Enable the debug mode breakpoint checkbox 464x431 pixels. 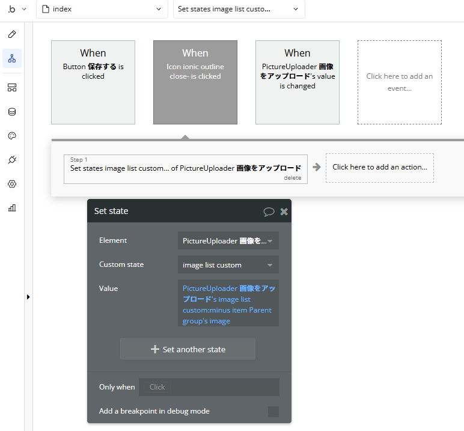pyautogui.click(x=273, y=412)
